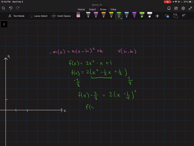
Task: Tap the Wi-Fi status icon
Action: [176, 2]
